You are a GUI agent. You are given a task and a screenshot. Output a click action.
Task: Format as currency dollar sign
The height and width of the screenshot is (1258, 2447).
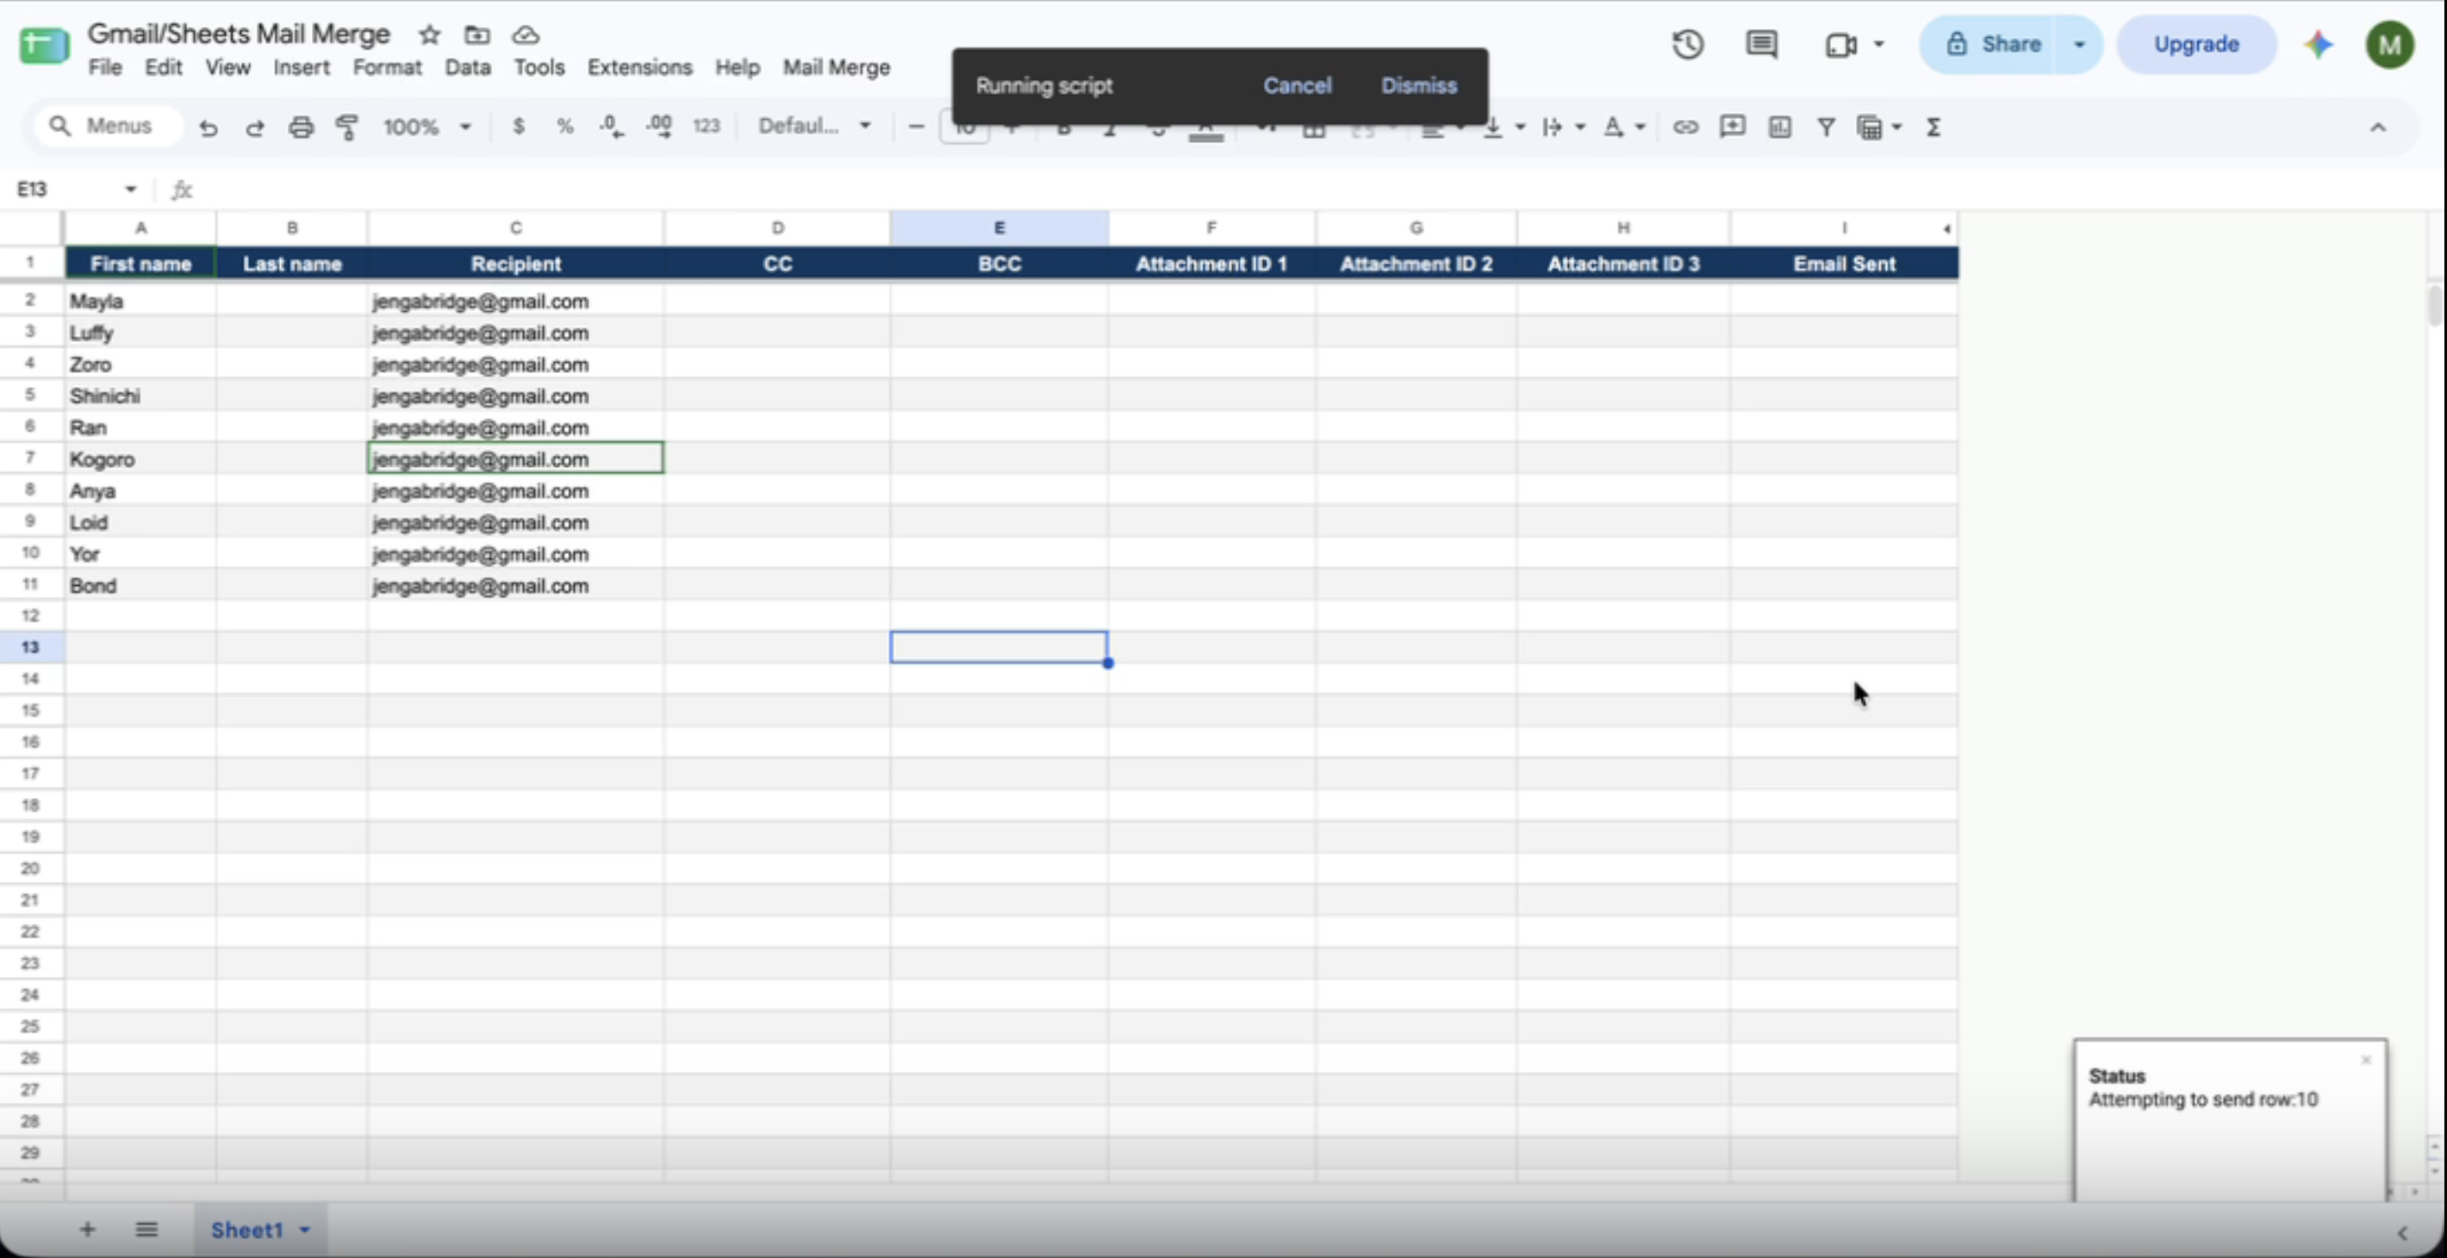(519, 126)
